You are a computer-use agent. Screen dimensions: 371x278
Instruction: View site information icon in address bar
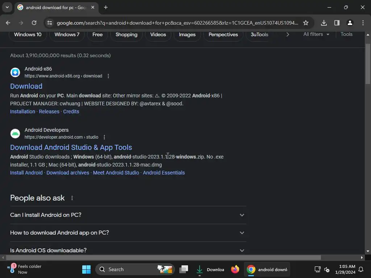click(x=50, y=23)
